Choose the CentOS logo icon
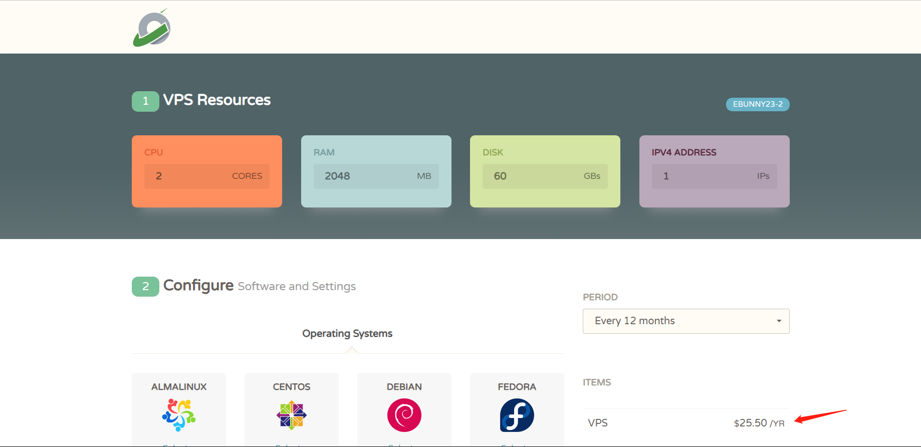The height and width of the screenshot is (447, 921). 292,415
